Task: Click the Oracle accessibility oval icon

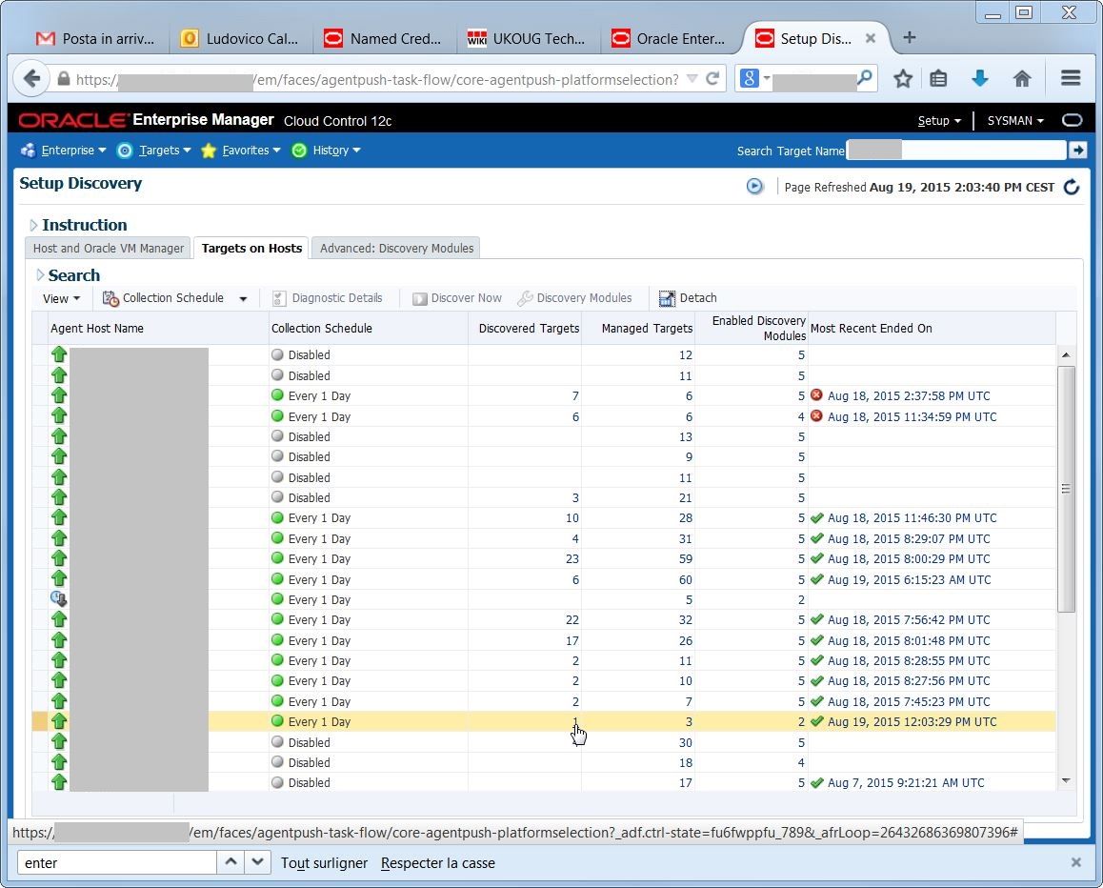Action: (1073, 120)
